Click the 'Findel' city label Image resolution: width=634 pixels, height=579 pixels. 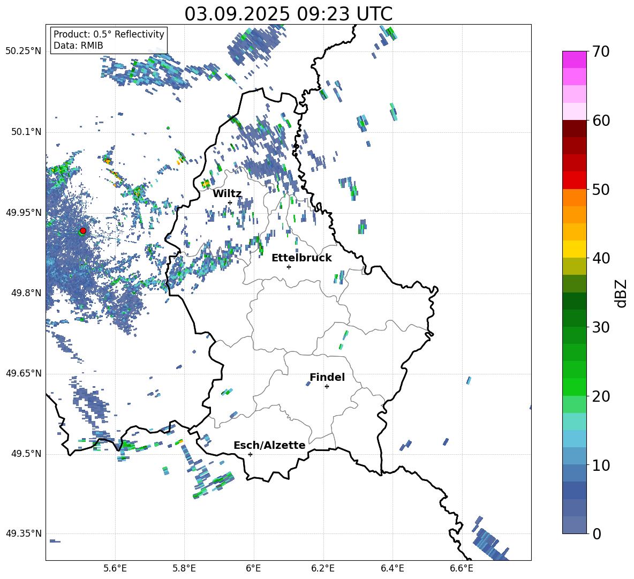(327, 377)
